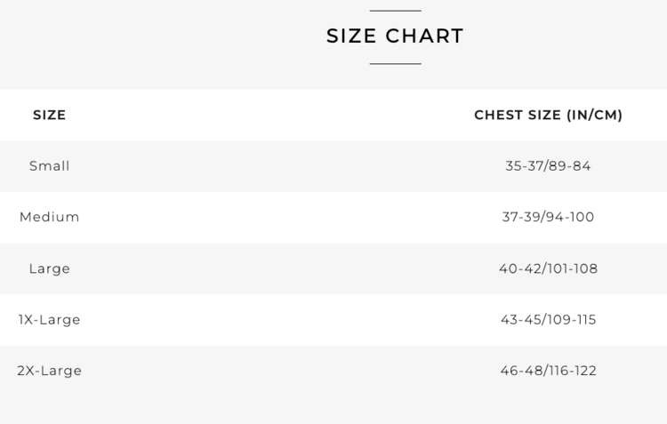Click the 40-42/101-108 chest measurement

[x=548, y=268]
